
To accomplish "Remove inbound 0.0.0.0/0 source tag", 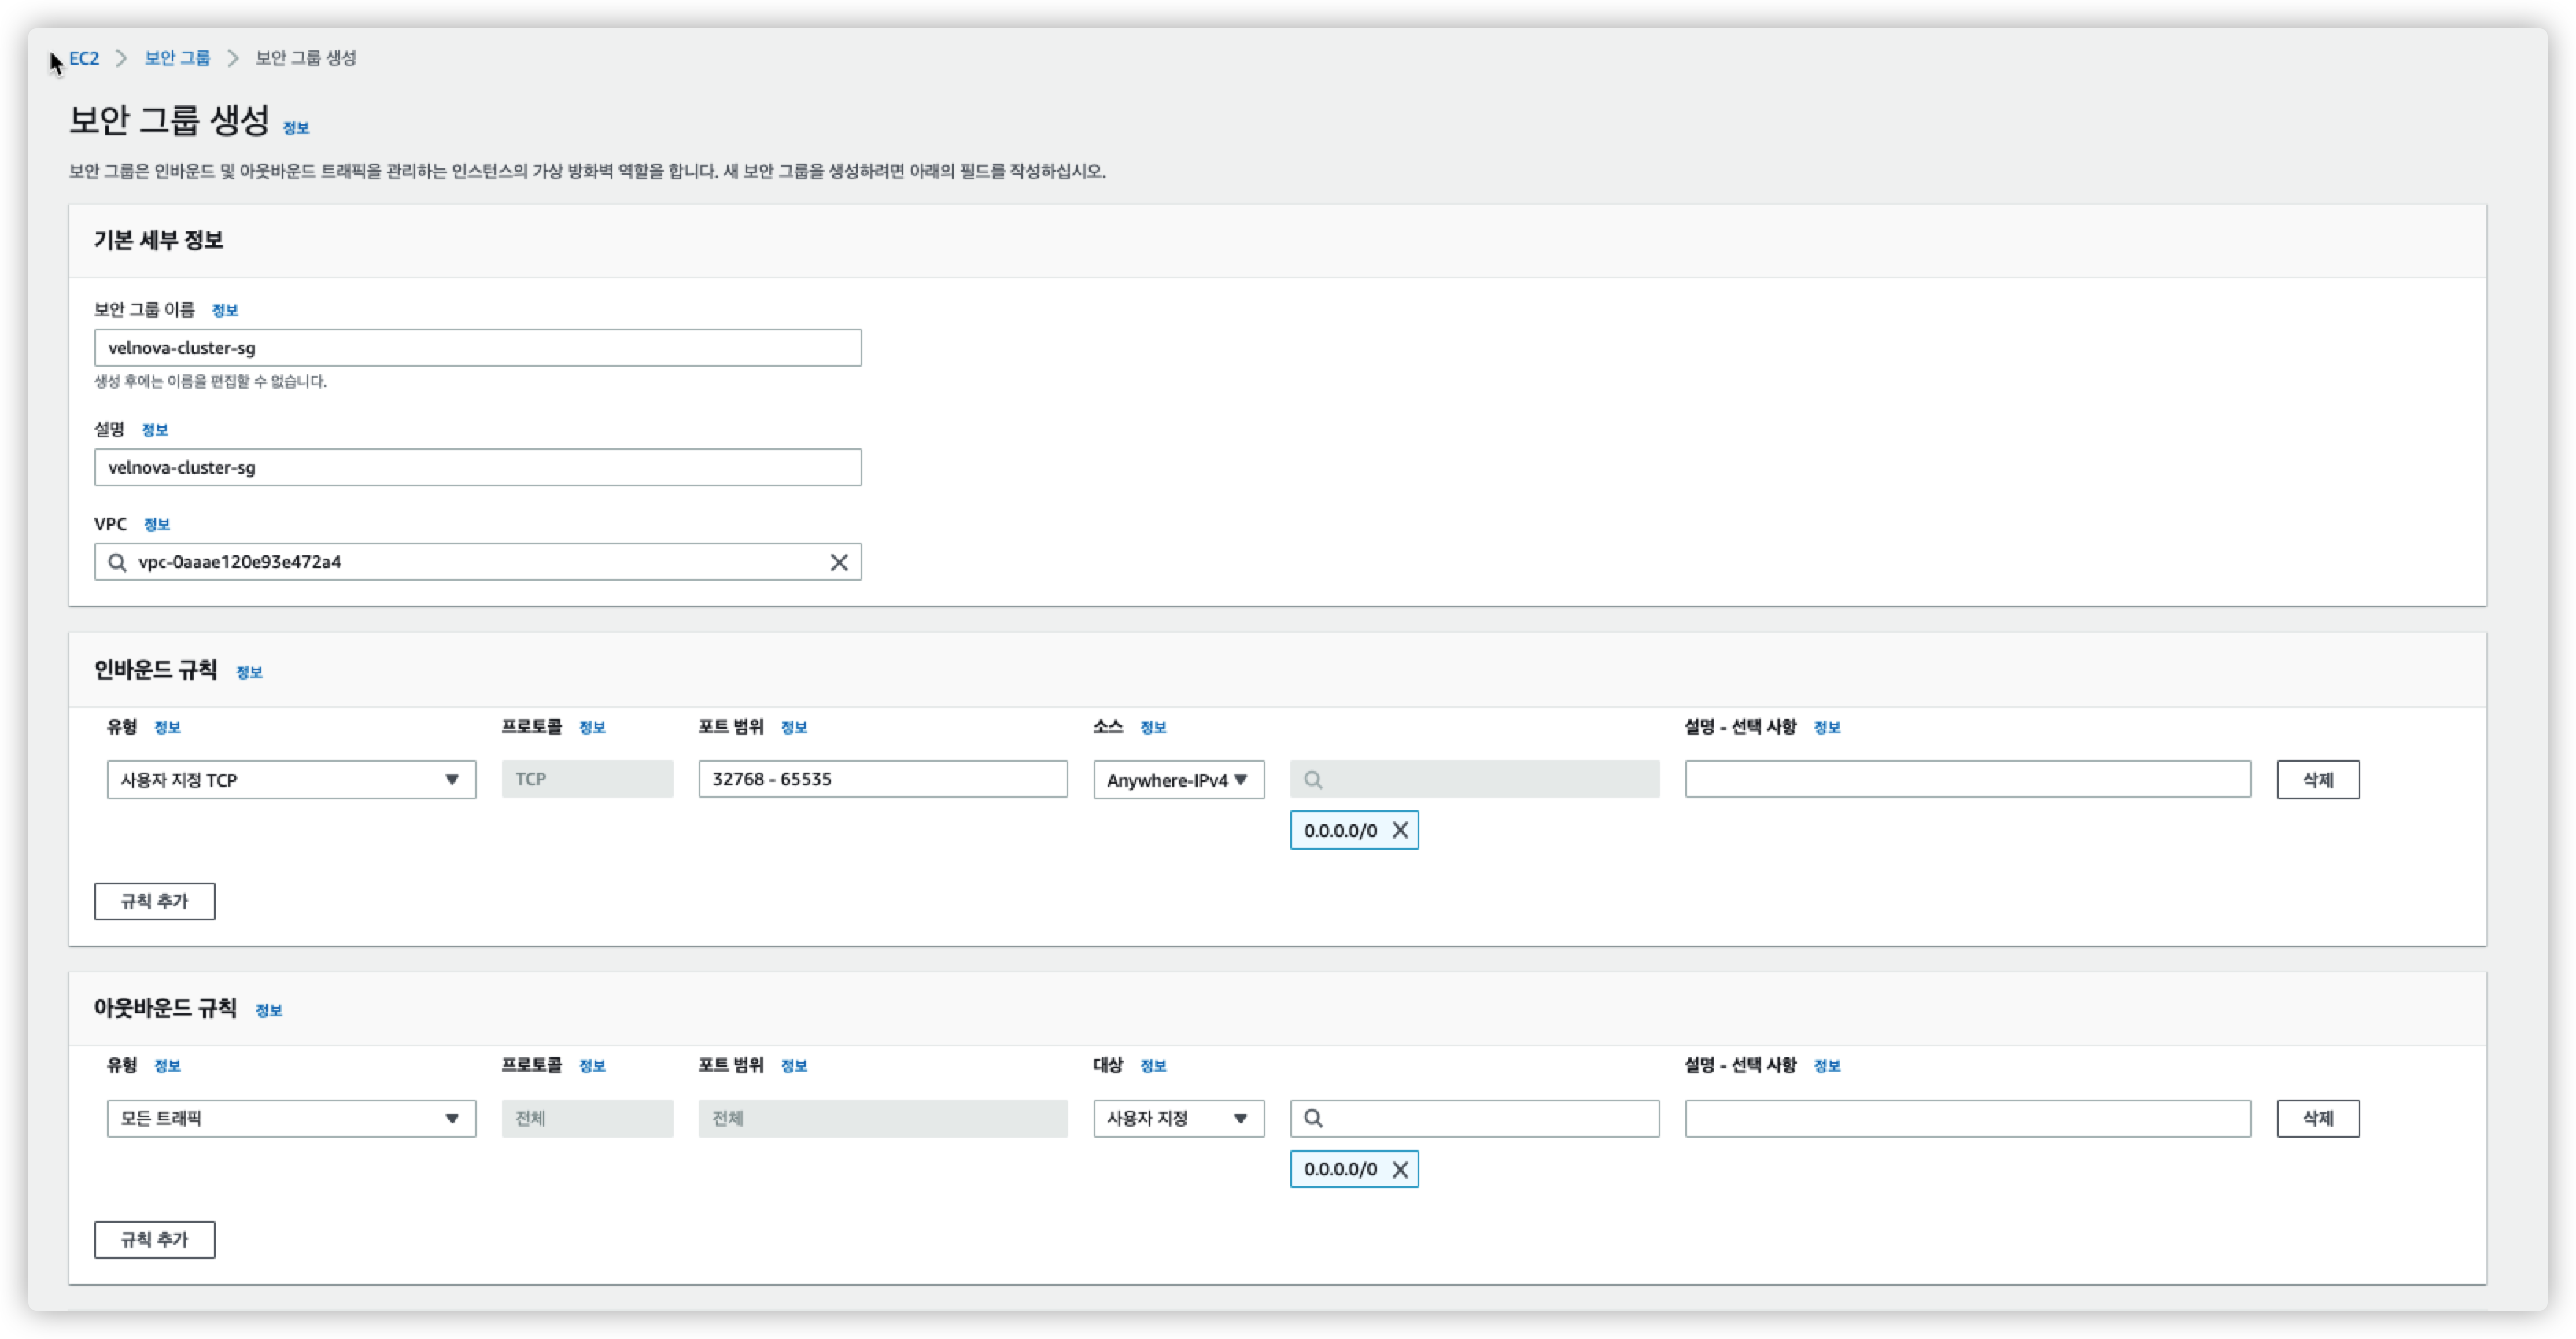I will [1400, 830].
